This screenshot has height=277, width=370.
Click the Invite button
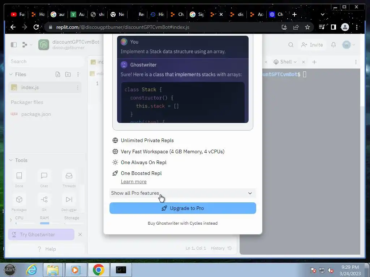[x=312, y=45]
